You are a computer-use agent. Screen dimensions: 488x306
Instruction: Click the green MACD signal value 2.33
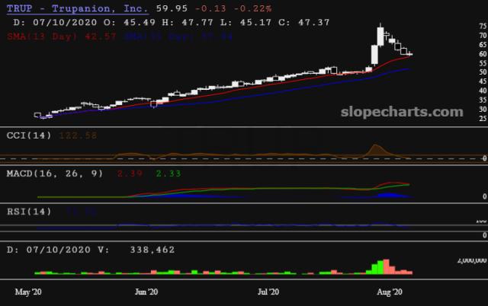click(x=169, y=174)
